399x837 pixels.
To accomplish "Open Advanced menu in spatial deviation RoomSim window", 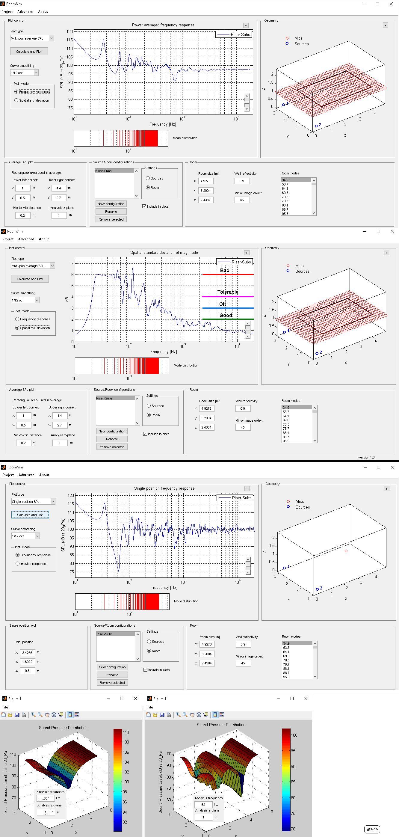I will 26,239.
